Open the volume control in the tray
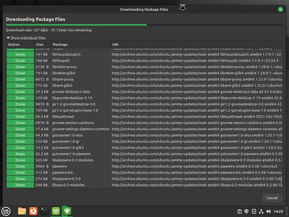This screenshot has width=289, height=217. 268,211
